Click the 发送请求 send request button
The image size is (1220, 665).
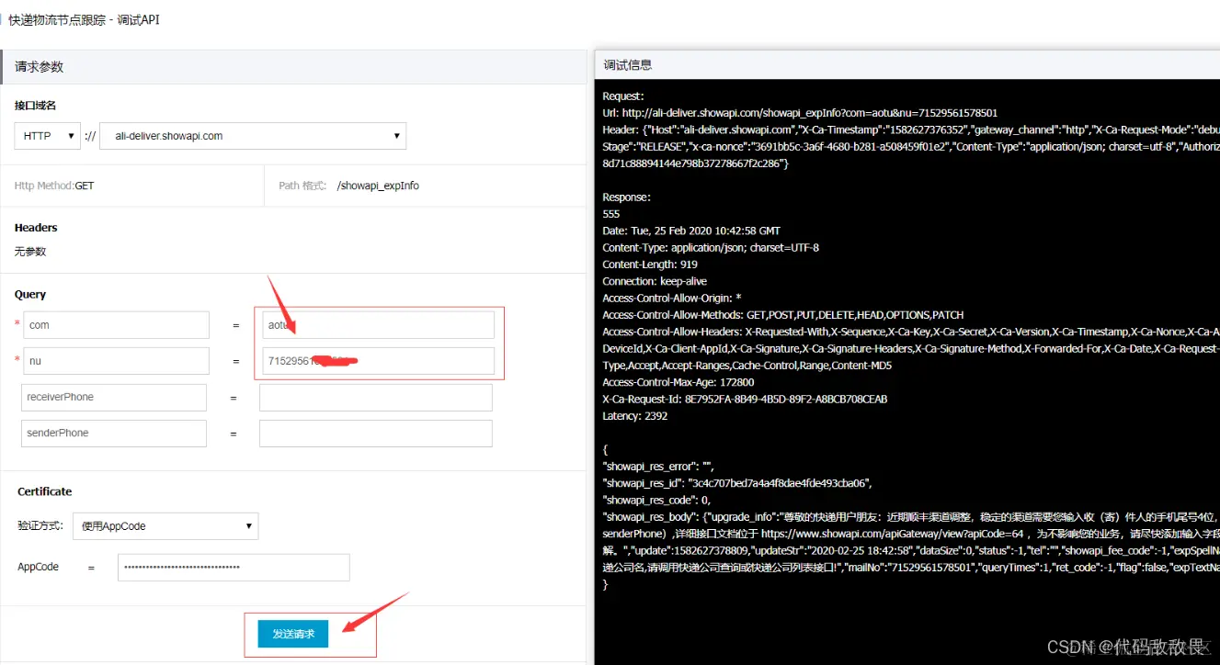tap(293, 634)
